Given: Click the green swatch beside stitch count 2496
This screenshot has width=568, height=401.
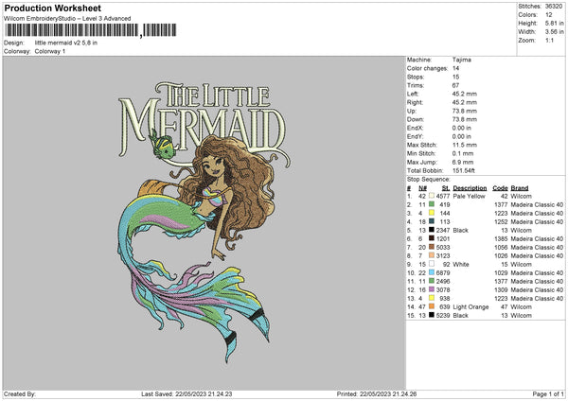Looking at the screenshot, I should 432,281.
